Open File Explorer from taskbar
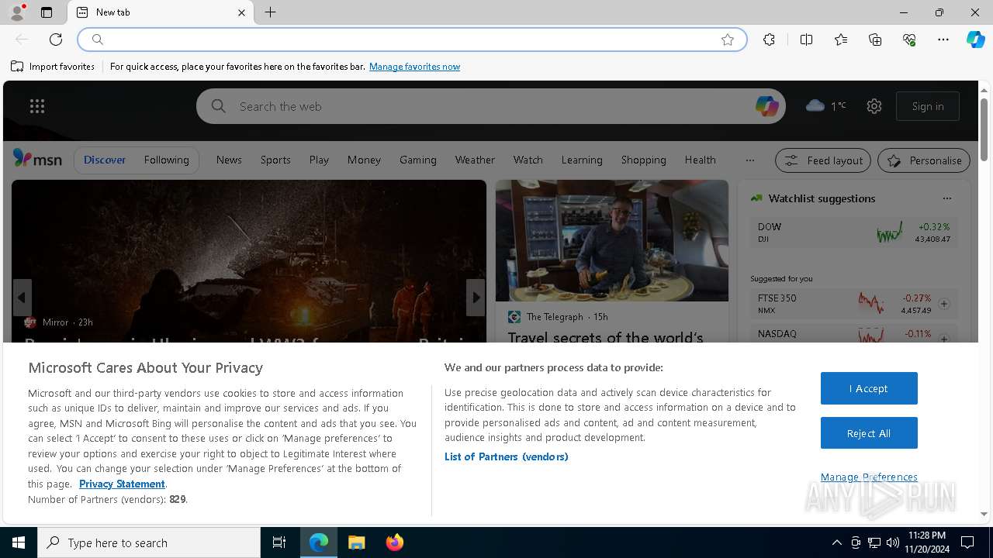This screenshot has width=993, height=558. 356,542
